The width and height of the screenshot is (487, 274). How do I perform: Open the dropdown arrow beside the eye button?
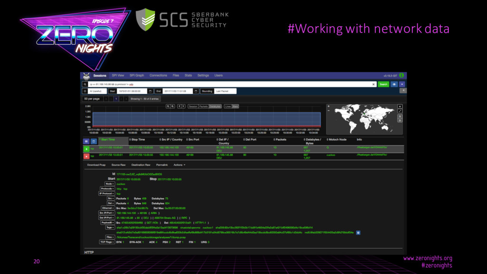coord(402,84)
